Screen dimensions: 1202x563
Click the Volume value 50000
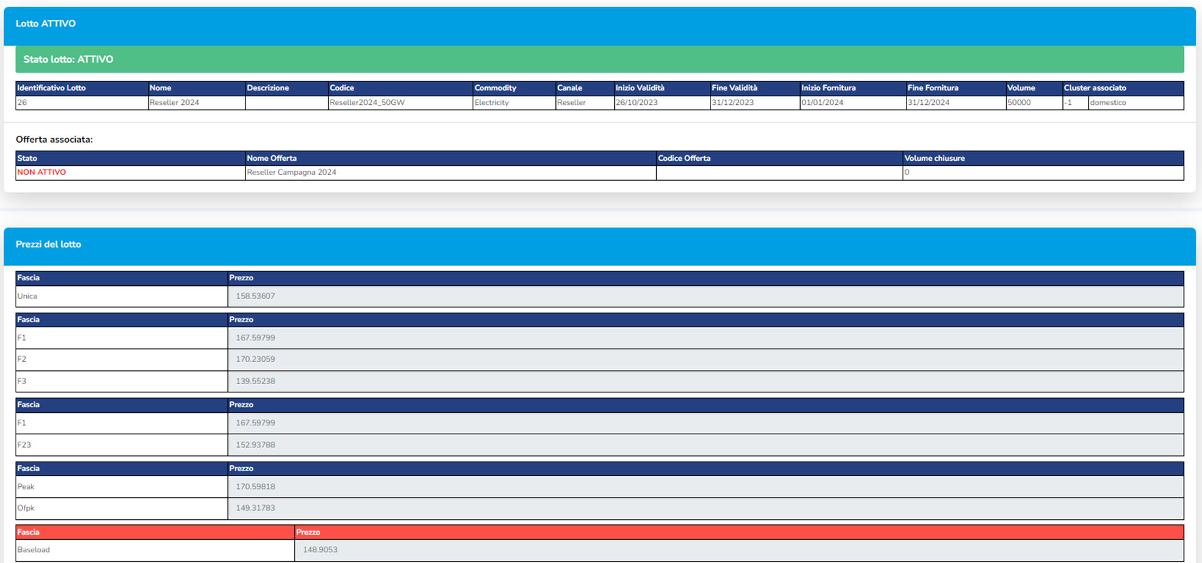point(1019,103)
